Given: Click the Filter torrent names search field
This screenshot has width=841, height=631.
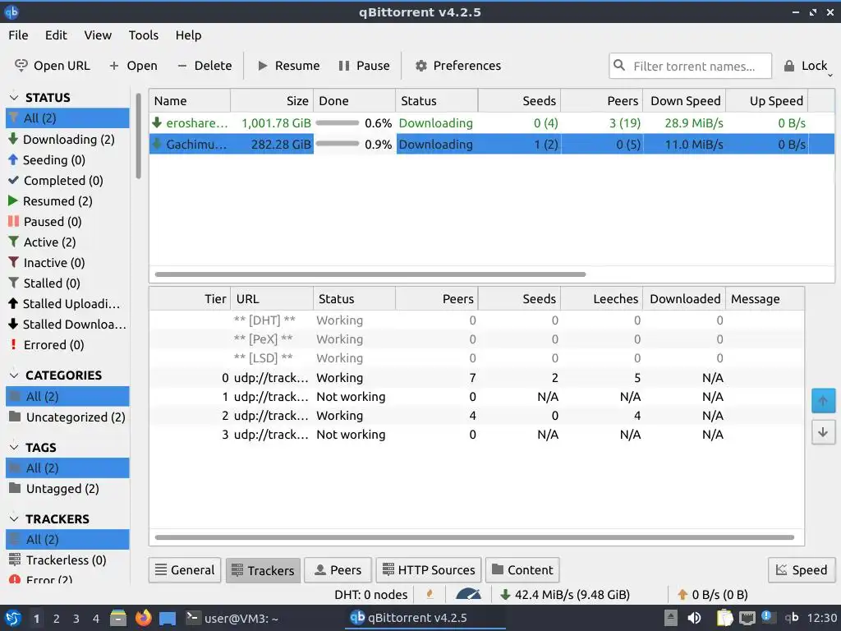Looking at the screenshot, I should click(x=690, y=66).
